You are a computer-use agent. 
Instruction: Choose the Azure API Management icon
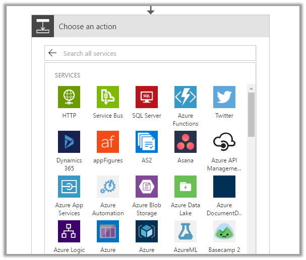pos(224,142)
